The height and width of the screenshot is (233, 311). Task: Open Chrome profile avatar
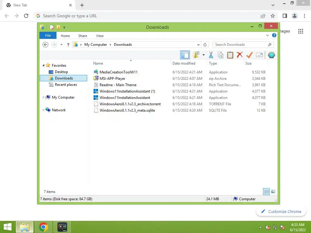click(x=295, y=16)
